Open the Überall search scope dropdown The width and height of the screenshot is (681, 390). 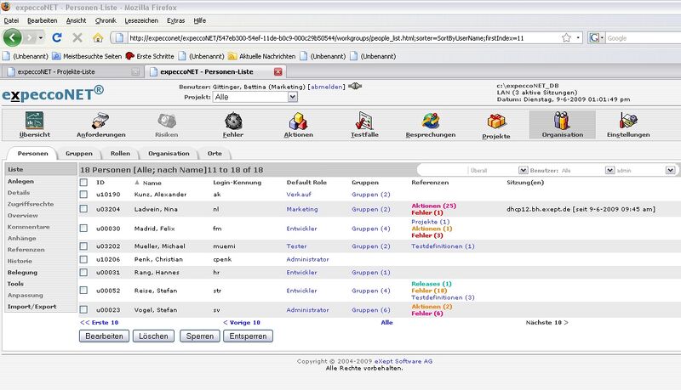click(x=523, y=170)
